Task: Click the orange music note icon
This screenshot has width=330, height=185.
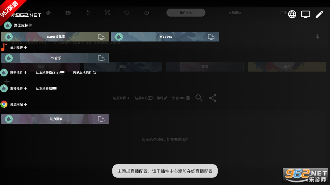Action: coord(4,47)
